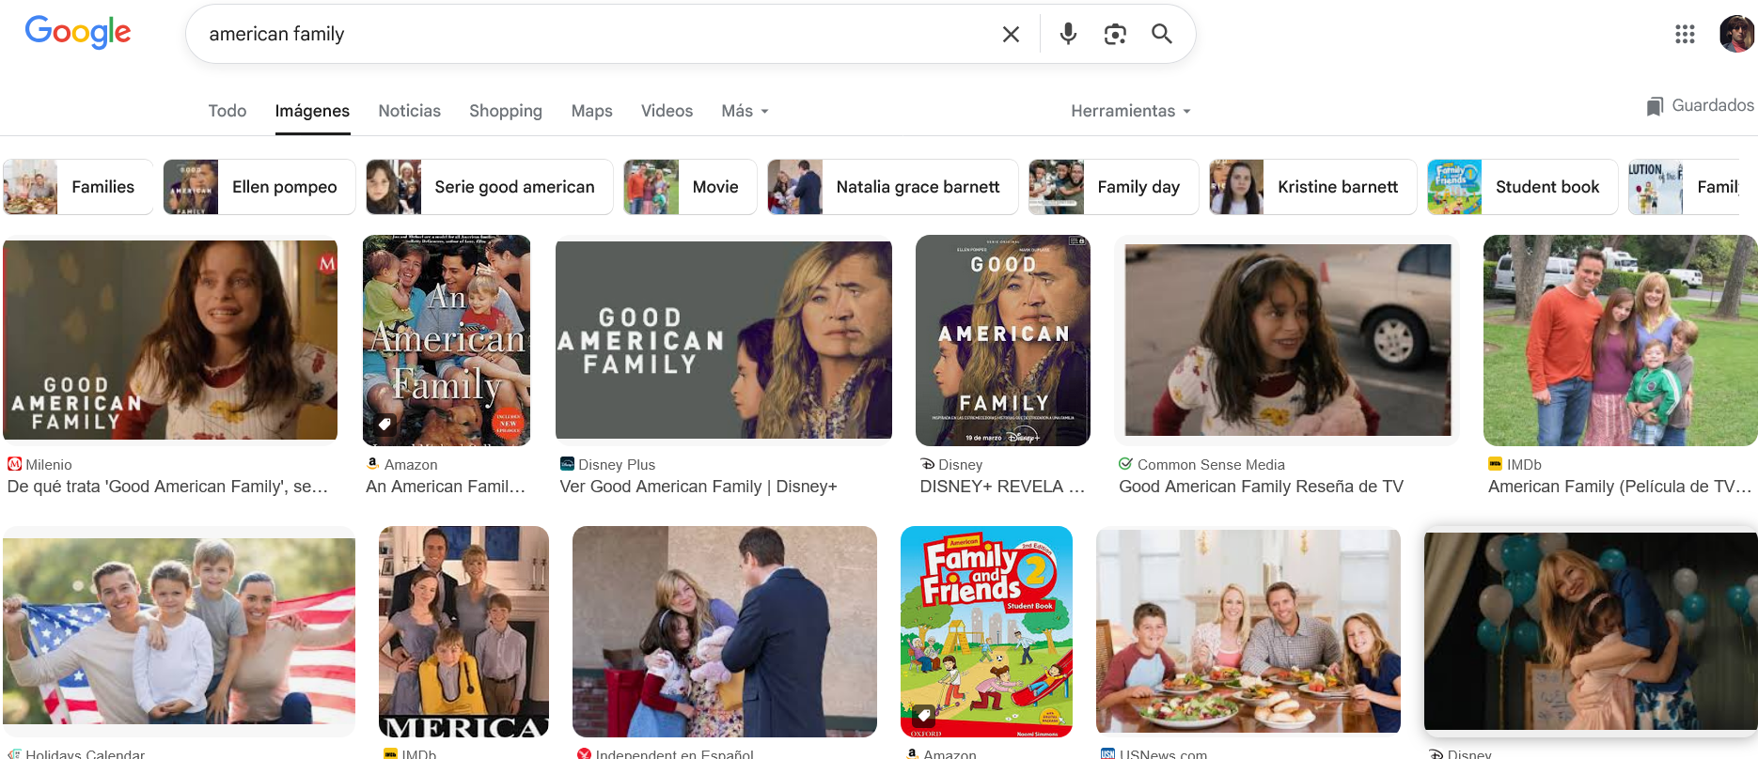The image size is (1758, 759).
Task: Click the Google logo
Action: 78,33
